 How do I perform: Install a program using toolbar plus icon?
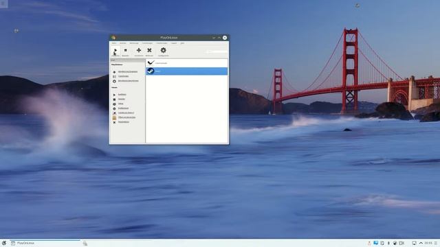tap(139, 51)
